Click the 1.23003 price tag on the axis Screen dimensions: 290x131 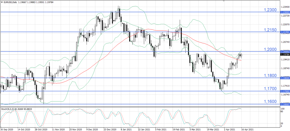[285, 12]
